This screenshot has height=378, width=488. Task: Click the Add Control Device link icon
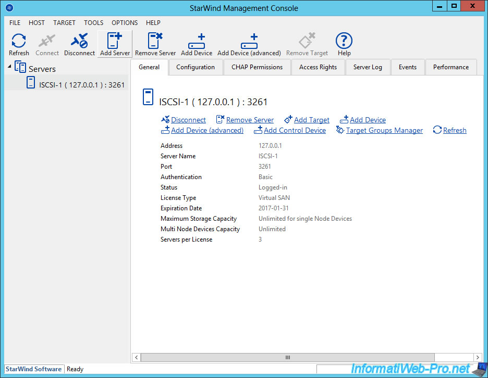click(258, 130)
